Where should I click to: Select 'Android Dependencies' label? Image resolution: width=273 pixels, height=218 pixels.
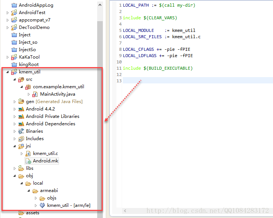[50, 124]
